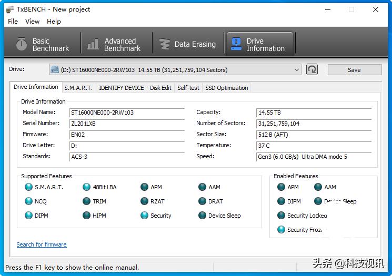Image resolution: width=392 pixels, height=276 pixels.
Task: Click the NCQ supported feature indicator
Action: pos(29,201)
